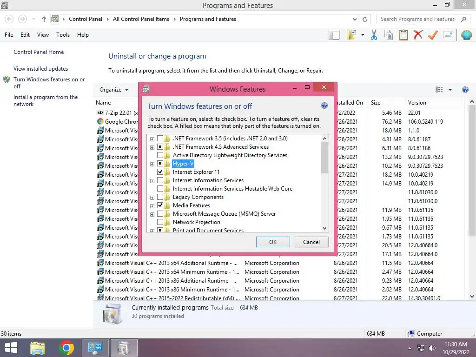Click the Google Chrome program icon in list
Image resolution: width=476 pixels, height=357 pixels.
[x=100, y=121]
